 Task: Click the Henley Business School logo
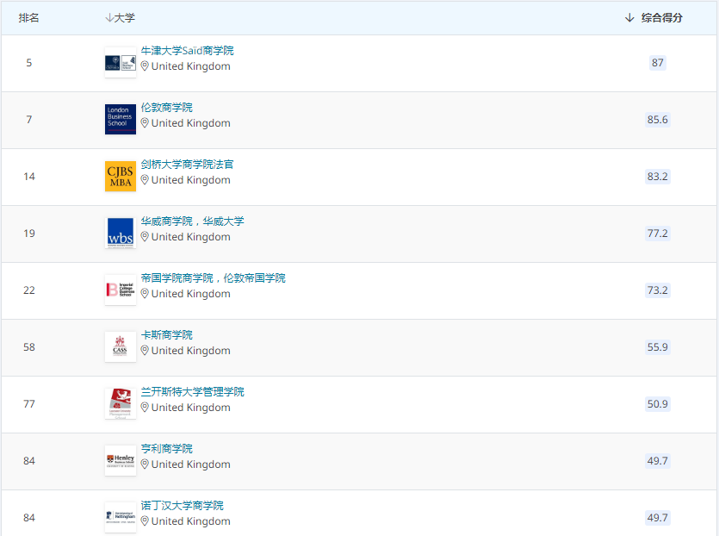pyautogui.click(x=121, y=461)
